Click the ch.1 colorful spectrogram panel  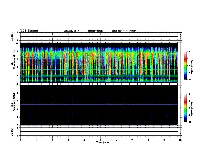point(99,63)
